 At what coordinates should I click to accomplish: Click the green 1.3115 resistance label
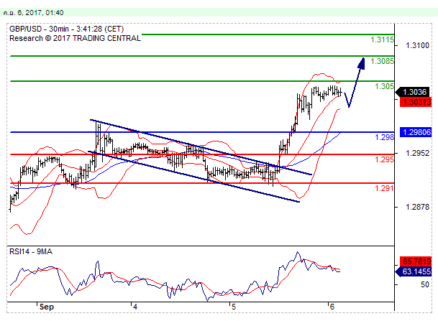pos(382,39)
